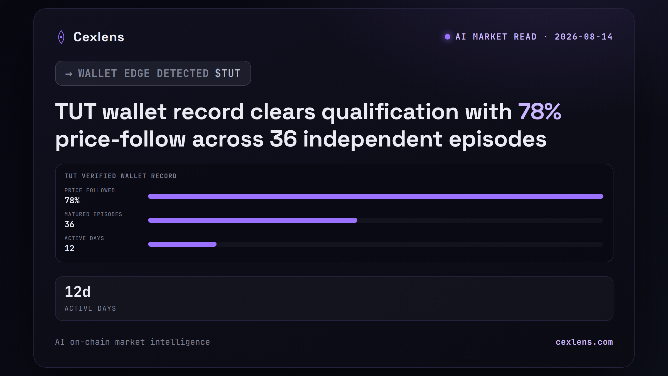
Task: Click the ACTIVE DAYS 12 value in record
Action: [69, 248]
